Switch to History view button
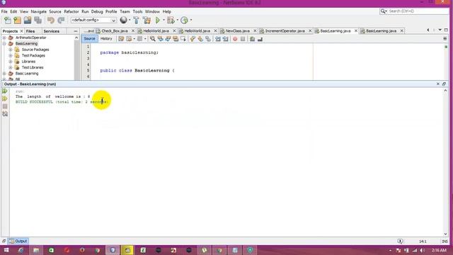 coord(106,39)
